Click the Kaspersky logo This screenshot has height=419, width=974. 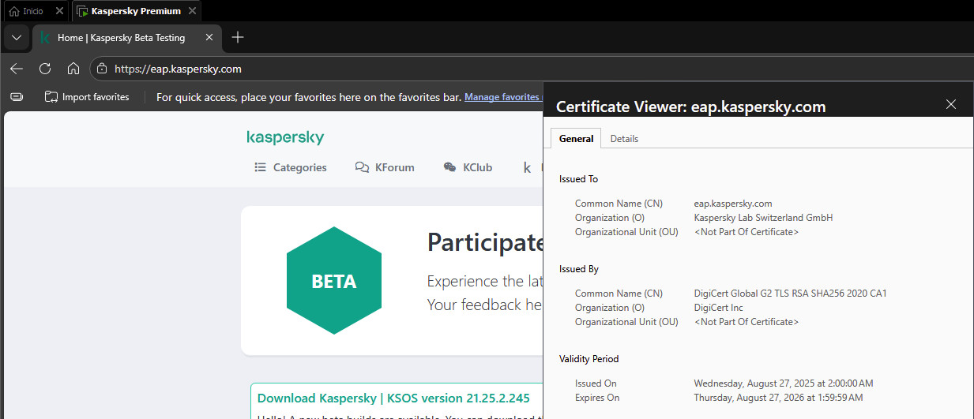(x=285, y=137)
